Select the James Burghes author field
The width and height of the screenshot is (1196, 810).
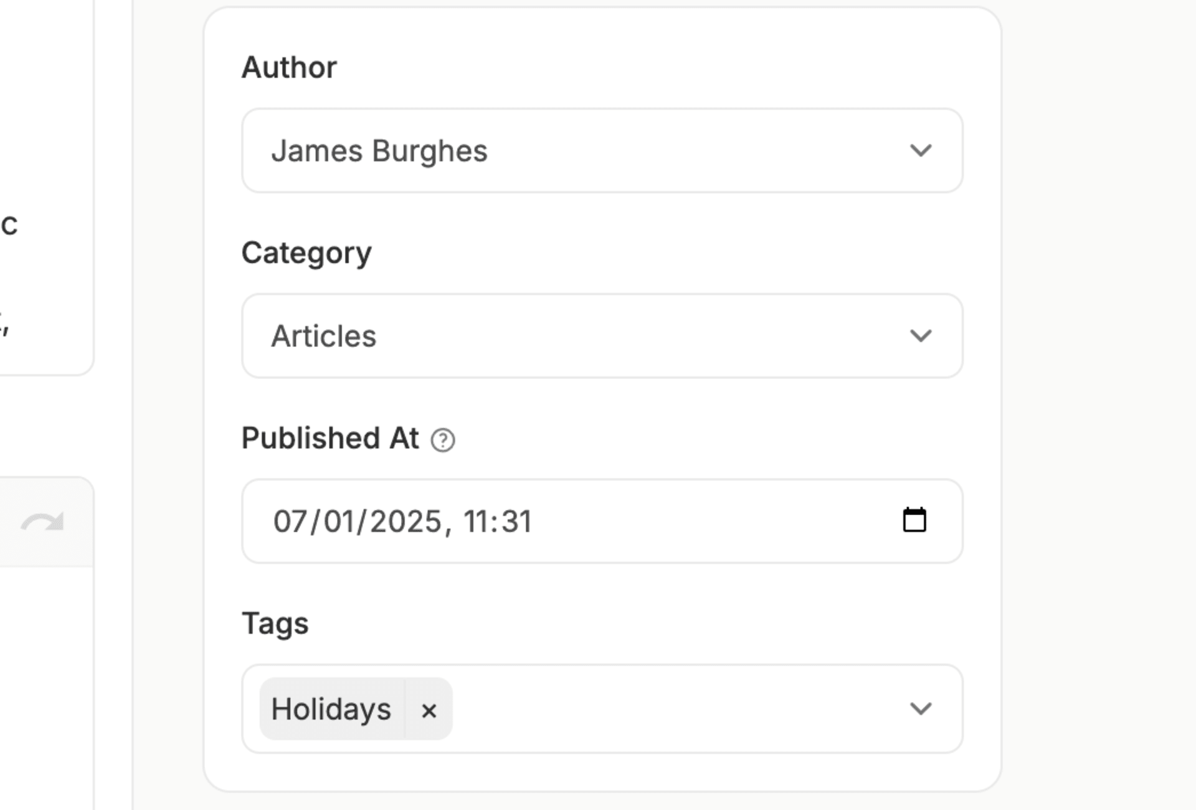[x=602, y=150]
